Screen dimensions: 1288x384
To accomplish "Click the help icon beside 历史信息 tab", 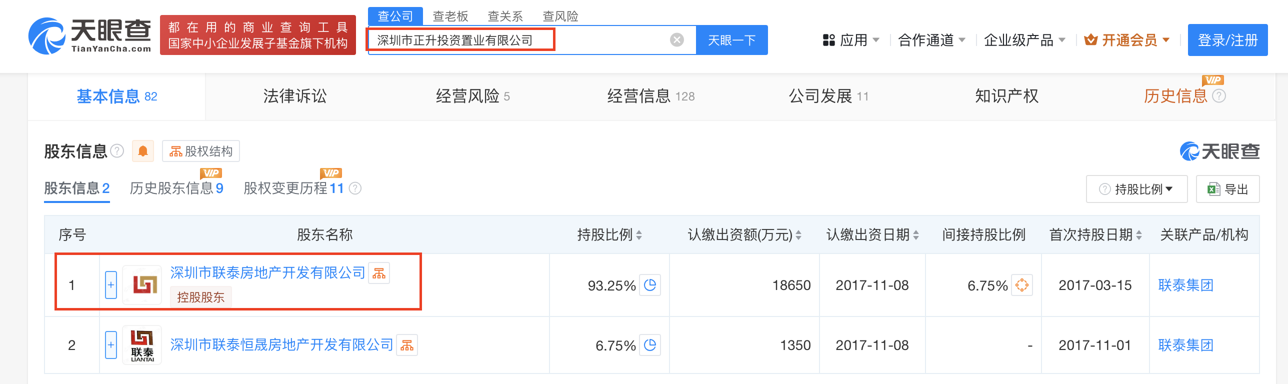I will [x=1219, y=95].
